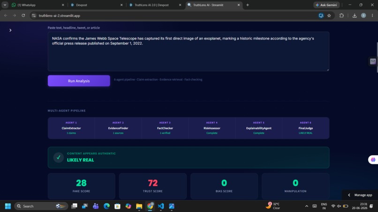378x212 pixels.
Task: Click the side panel image icon at right edge
Action: [373, 61]
